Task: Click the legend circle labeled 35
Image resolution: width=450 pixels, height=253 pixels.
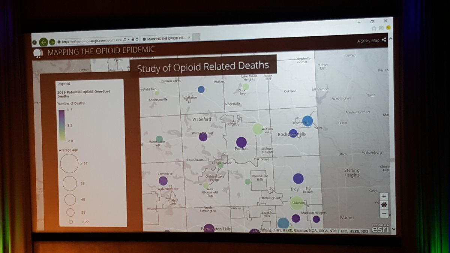Action: (x=70, y=213)
